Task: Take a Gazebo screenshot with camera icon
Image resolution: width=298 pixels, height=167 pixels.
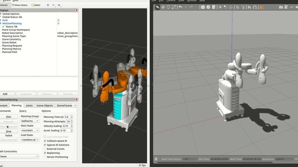Action: [281, 7]
